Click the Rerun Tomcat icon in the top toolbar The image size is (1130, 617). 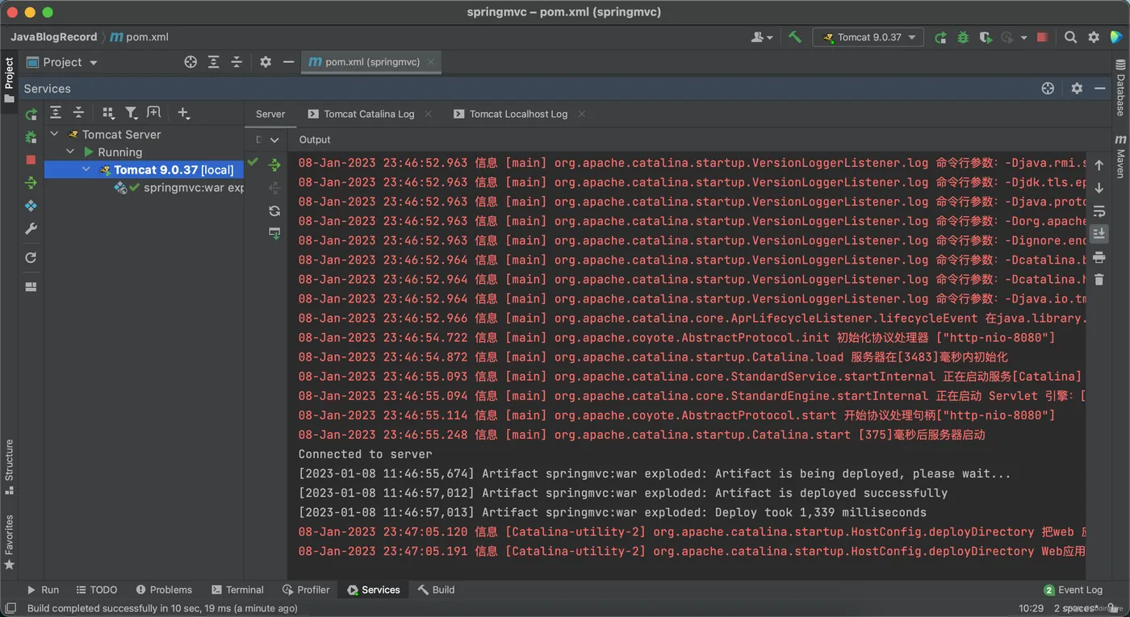[x=940, y=37]
